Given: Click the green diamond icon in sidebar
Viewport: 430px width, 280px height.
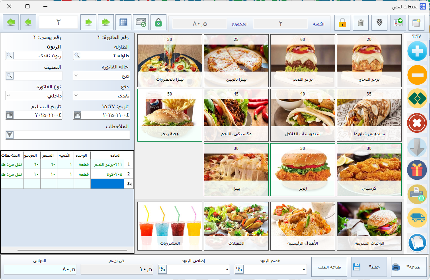Looking at the screenshot, I should pos(417,99).
